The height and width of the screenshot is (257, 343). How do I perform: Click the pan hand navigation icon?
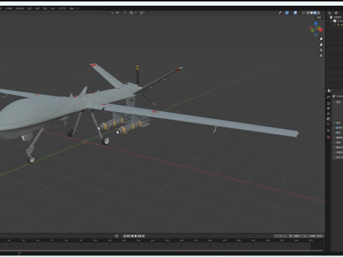click(x=321, y=44)
